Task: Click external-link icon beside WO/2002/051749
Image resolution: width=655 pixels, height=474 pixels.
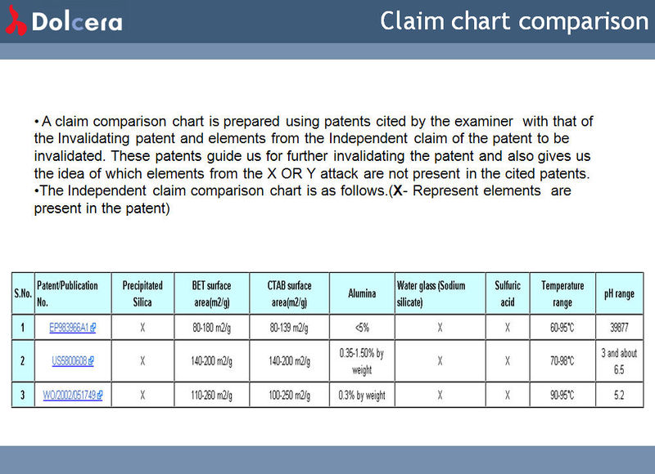Action: coord(100,395)
